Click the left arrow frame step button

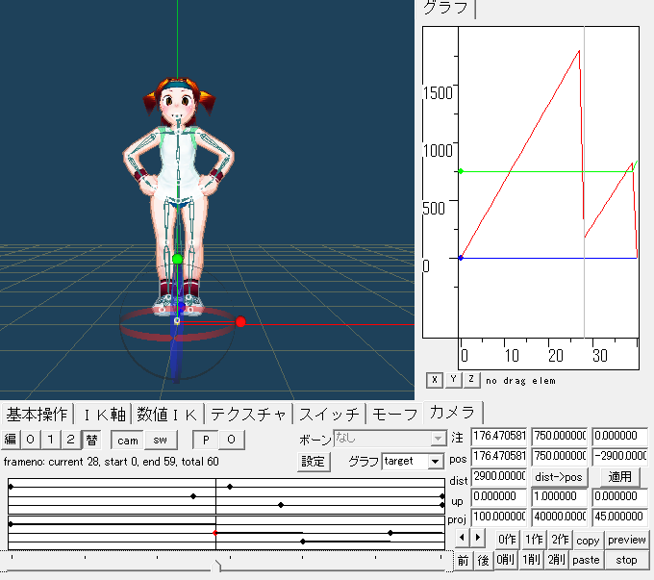coord(463,537)
